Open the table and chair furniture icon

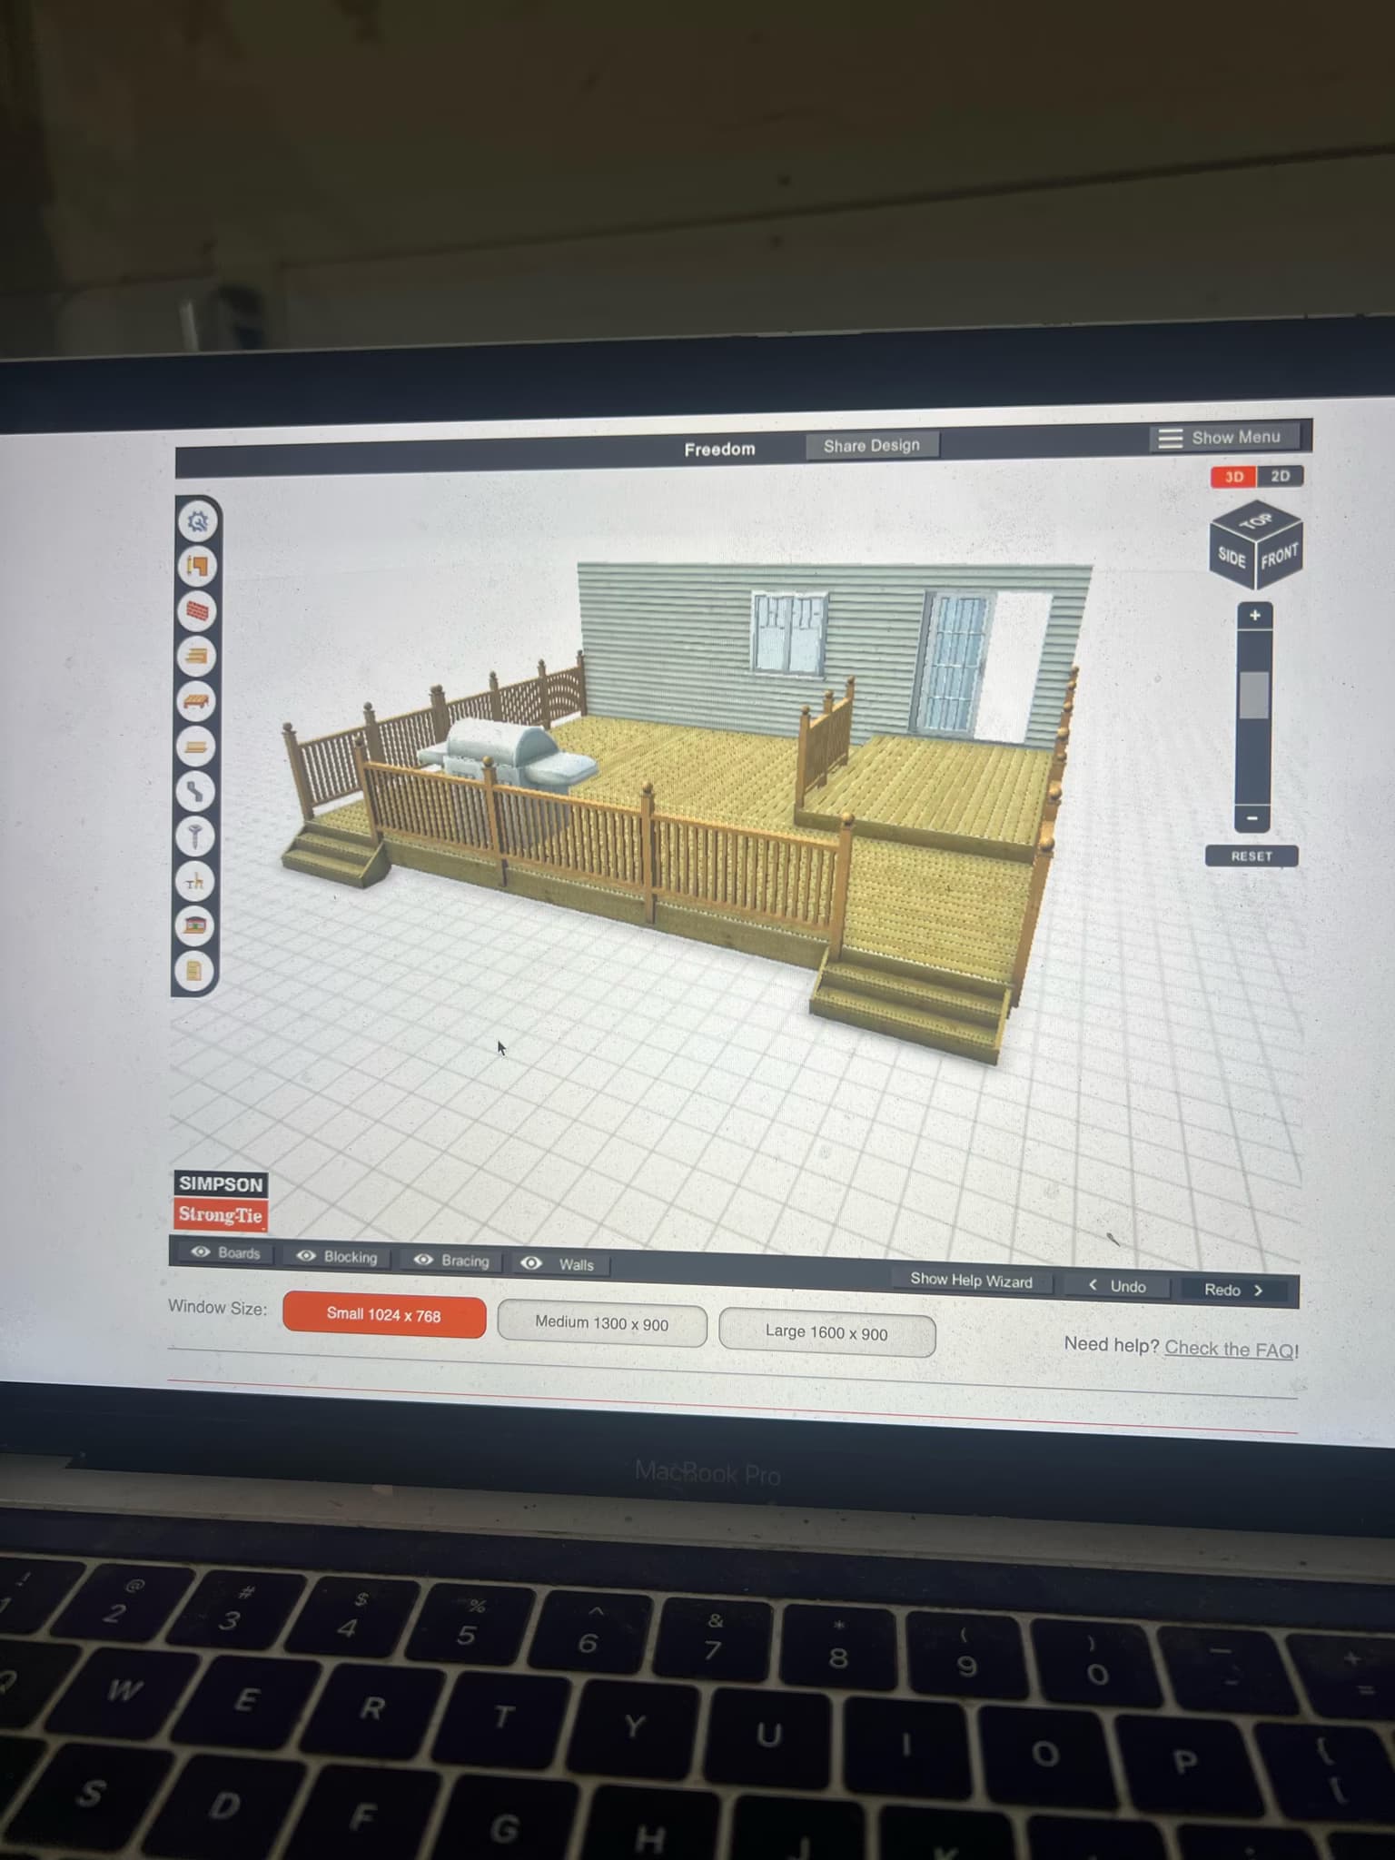point(195,881)
